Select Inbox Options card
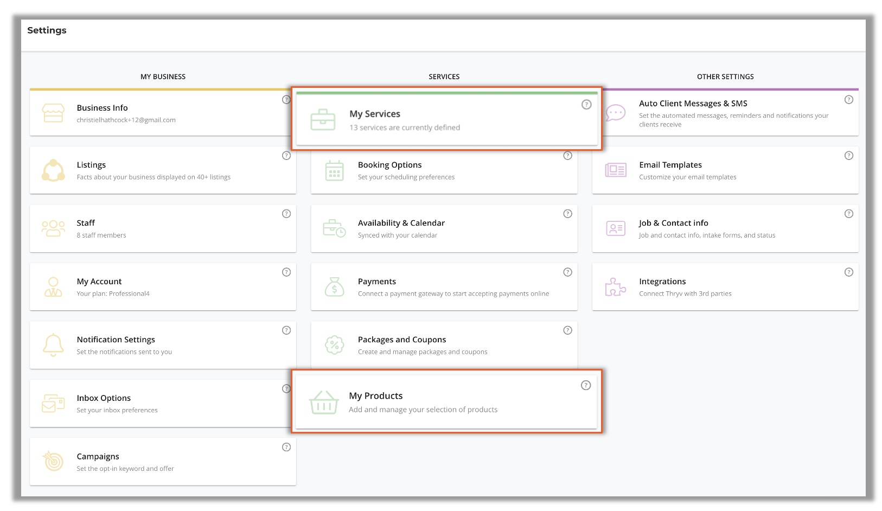Viewport: 882px width, 511px height. pyautogui.click(x=163, y=404)
